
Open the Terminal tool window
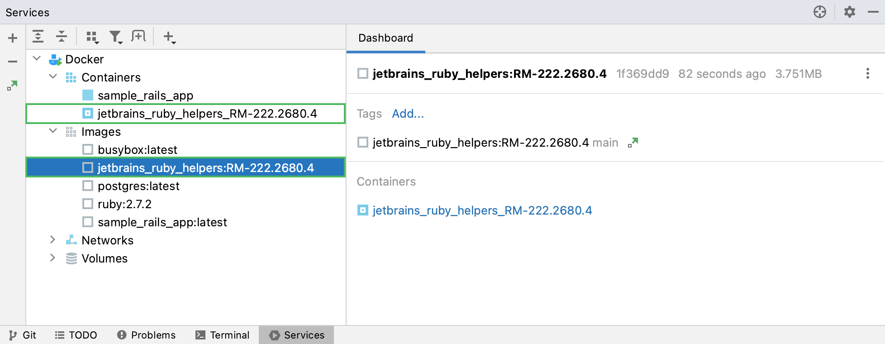click(x=222, y=335)
